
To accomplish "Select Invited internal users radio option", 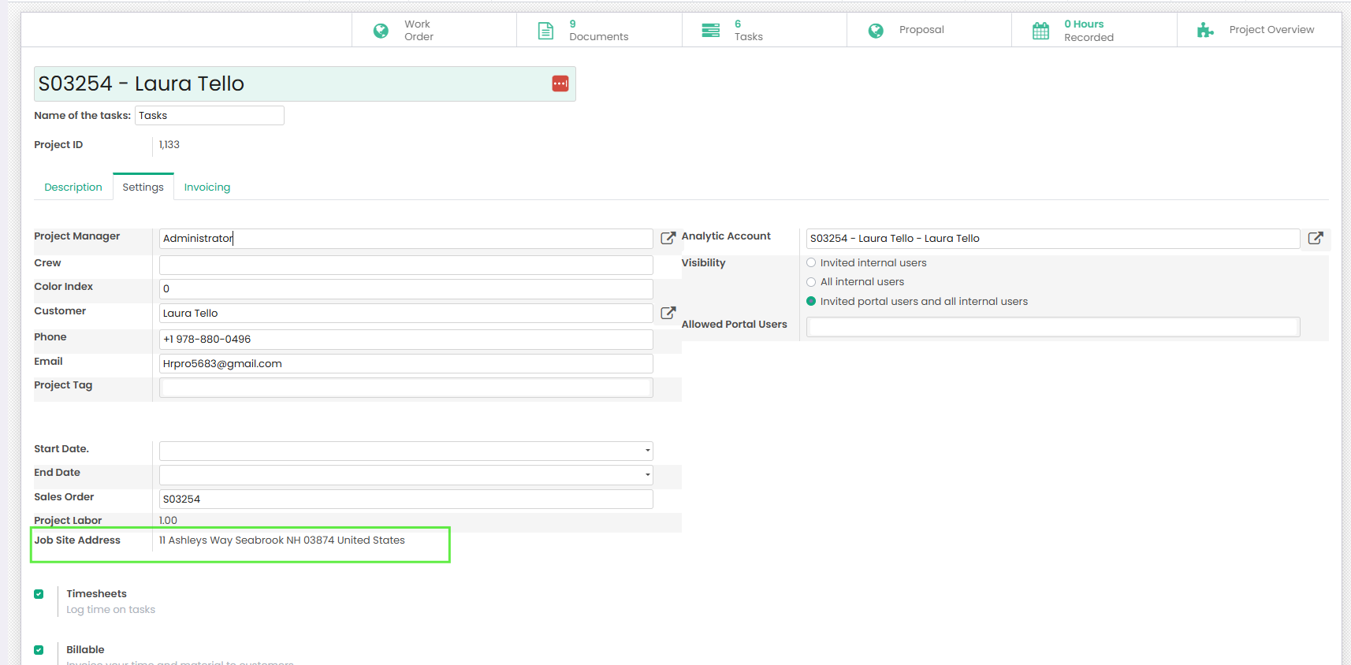I will coord(811,263).
